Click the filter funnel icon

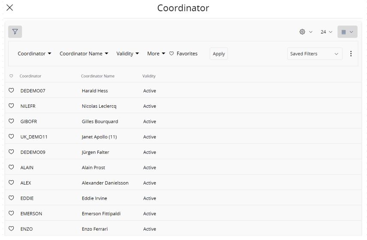point(15,32)
